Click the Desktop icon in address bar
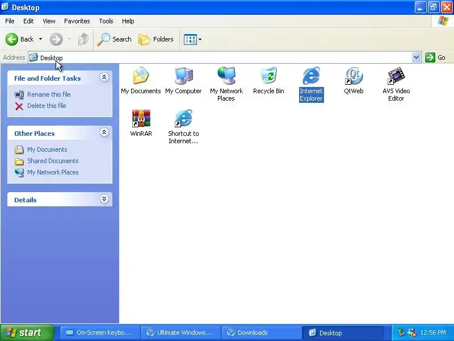This screenshot has height=341, width=454. (x=33, y=57)
